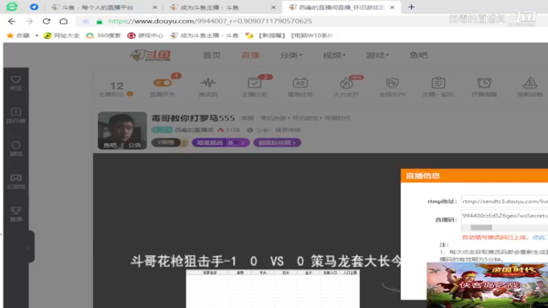Click the 收藏 star bookmark icon

[10, 36]
